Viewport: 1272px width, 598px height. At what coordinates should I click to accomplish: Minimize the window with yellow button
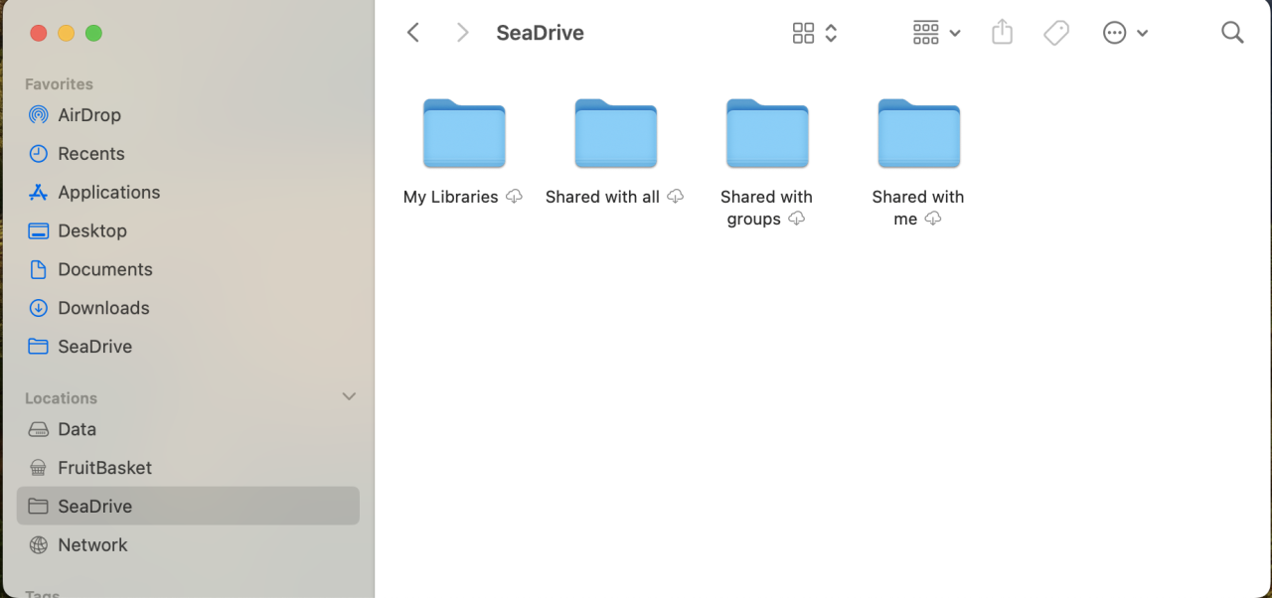point(66,33)
